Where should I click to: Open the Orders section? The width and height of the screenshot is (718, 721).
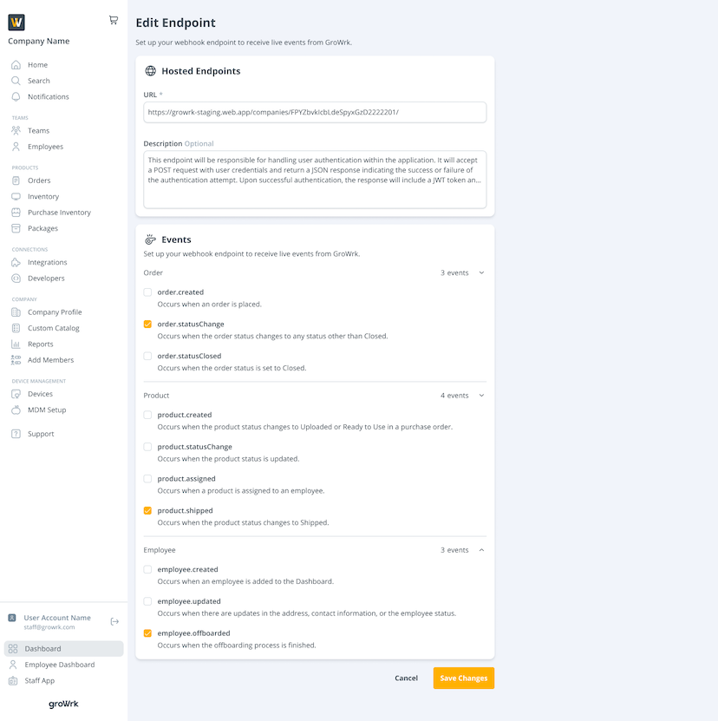coord(41,180)
